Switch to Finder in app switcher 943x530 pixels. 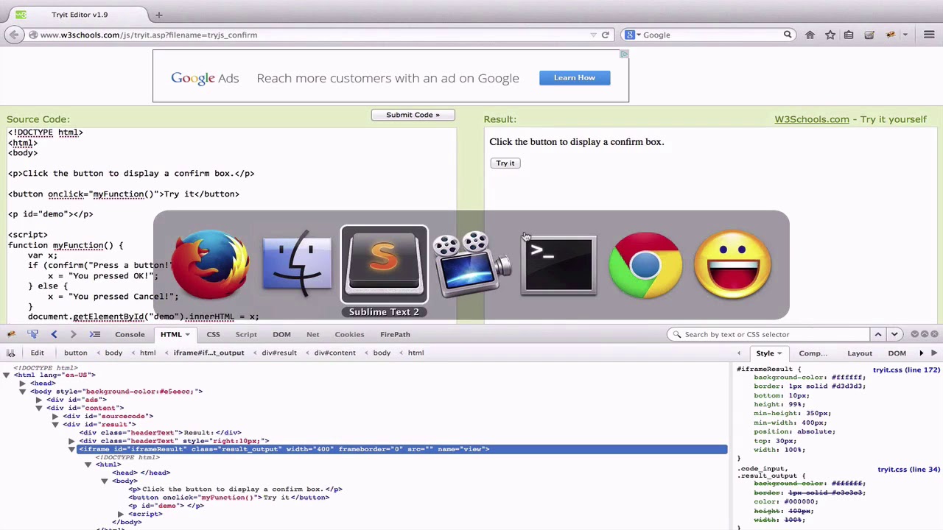[x=297, y=265]
